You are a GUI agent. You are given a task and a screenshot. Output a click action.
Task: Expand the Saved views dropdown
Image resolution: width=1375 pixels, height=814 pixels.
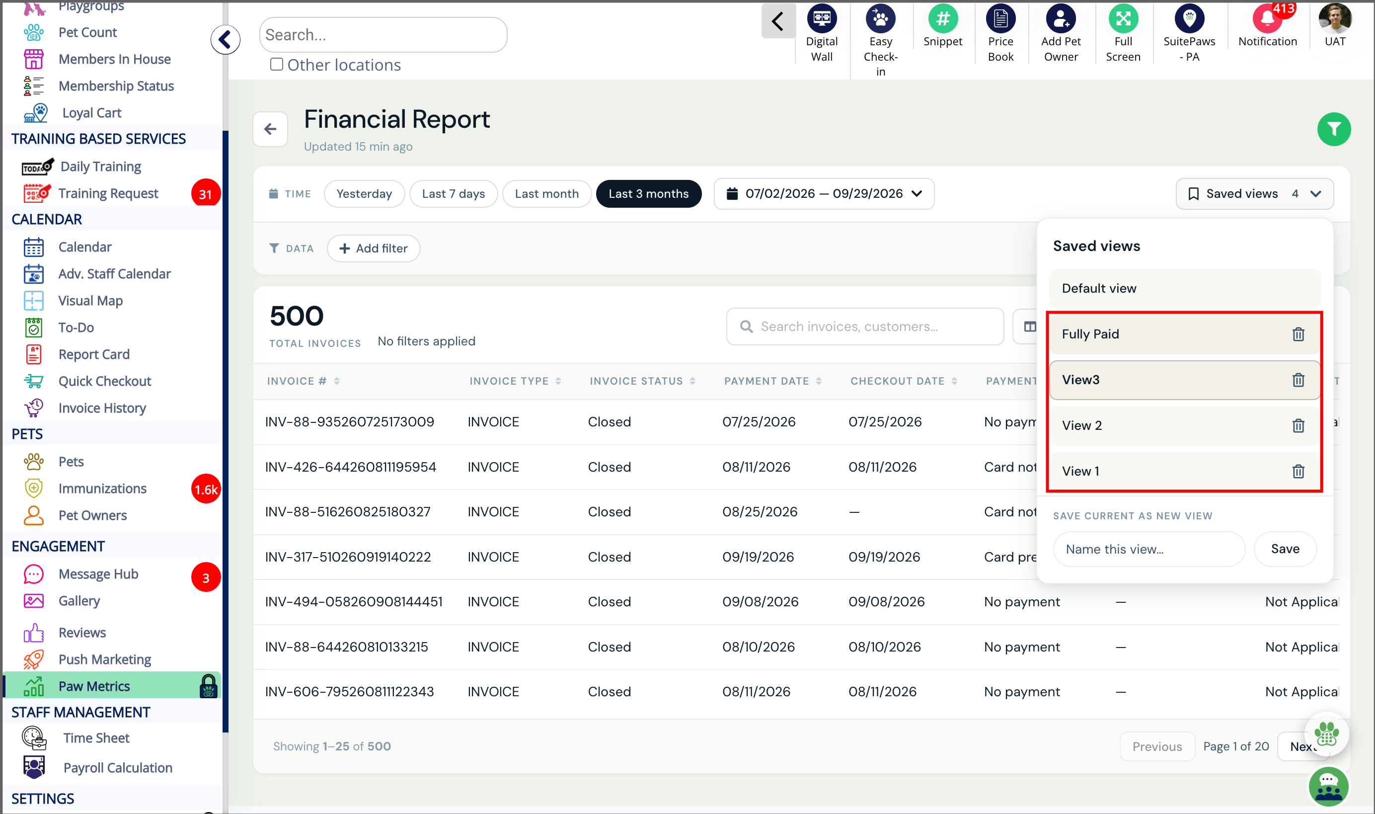(x=1254, y=194)
